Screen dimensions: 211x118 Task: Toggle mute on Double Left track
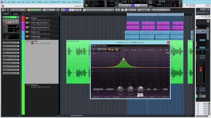tap(27, 32)
